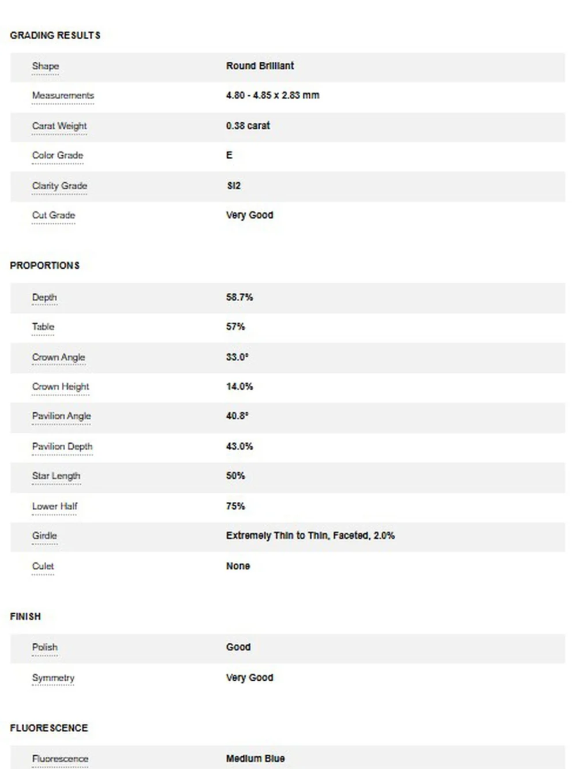Click the Carat Weight label
The image size is (577, 769).
pyautogui.click(x=59, y=126)
